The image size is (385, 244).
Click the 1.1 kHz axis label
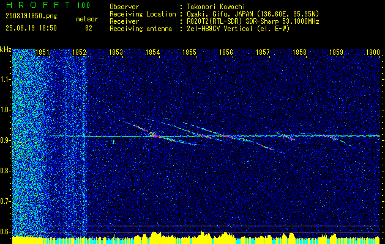coord(6,79)
